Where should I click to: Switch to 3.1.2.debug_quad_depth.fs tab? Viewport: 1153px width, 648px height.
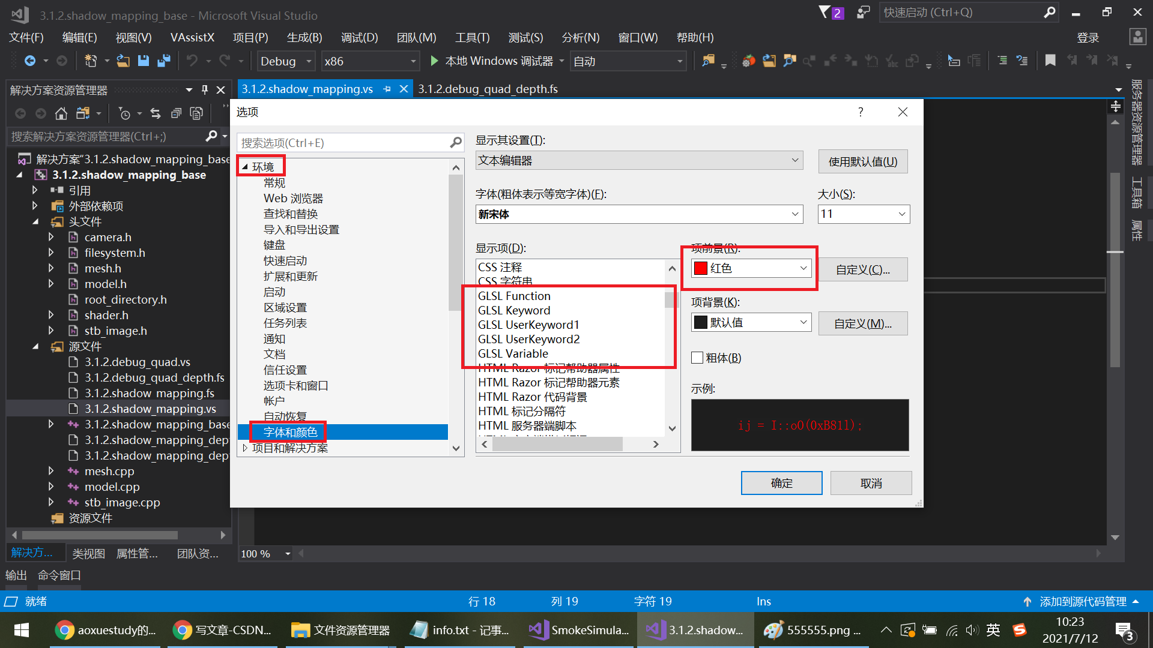[488, 89]
